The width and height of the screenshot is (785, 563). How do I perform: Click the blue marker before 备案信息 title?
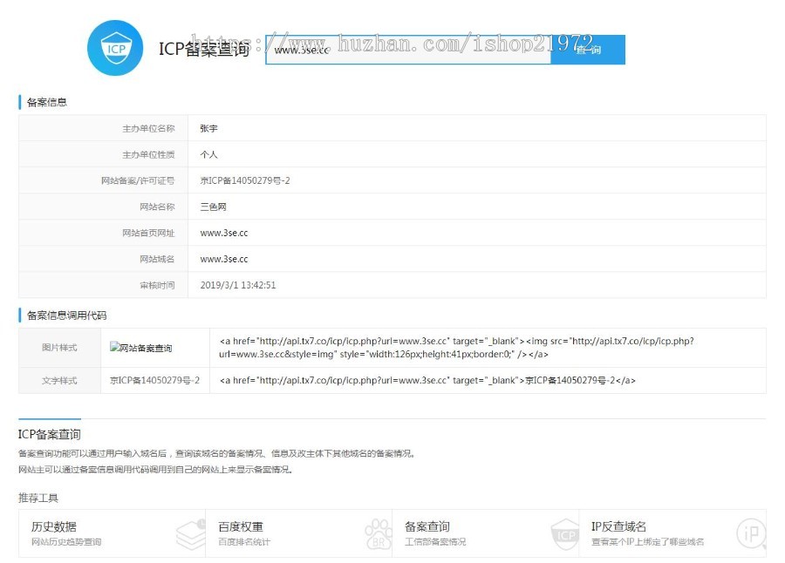click(x=21, y=102)
